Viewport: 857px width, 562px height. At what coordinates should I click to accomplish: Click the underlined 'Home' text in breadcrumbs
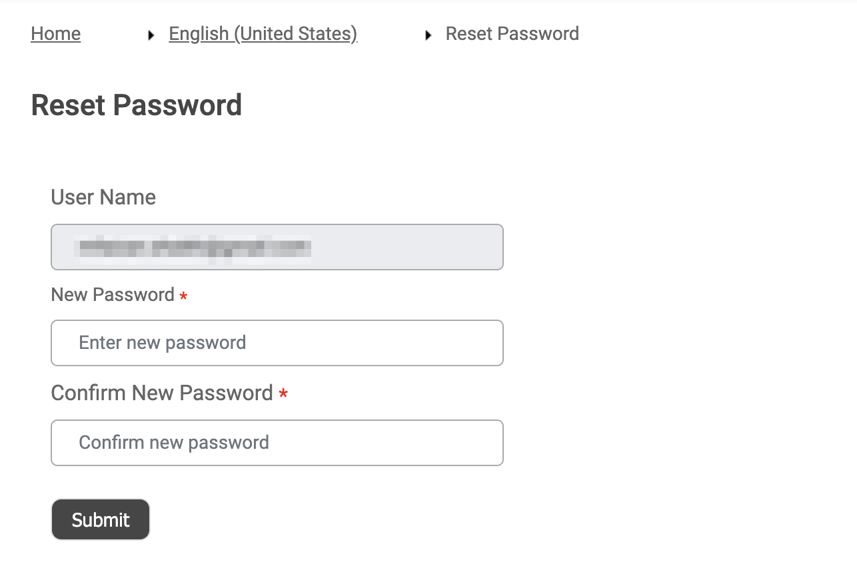(x=56, y=34)
